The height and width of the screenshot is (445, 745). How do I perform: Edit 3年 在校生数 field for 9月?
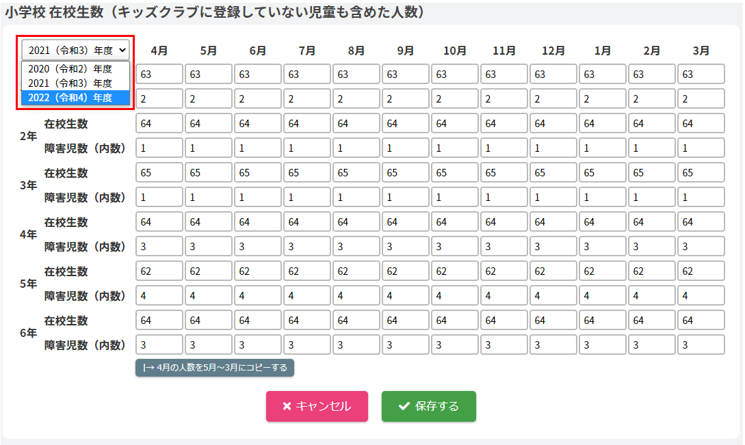point(406,172)
